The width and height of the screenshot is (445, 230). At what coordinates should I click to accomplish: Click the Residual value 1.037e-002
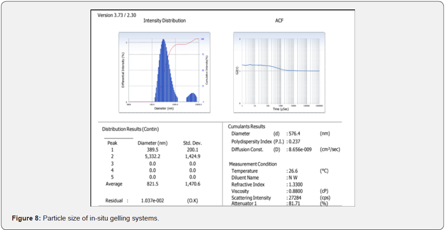(151, 200)
